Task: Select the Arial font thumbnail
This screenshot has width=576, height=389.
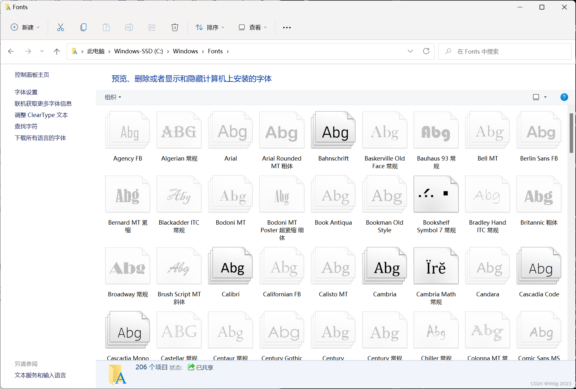Action: (x=230, y=130)
